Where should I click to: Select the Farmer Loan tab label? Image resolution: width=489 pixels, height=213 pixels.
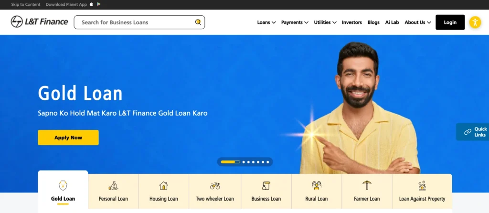367,199
